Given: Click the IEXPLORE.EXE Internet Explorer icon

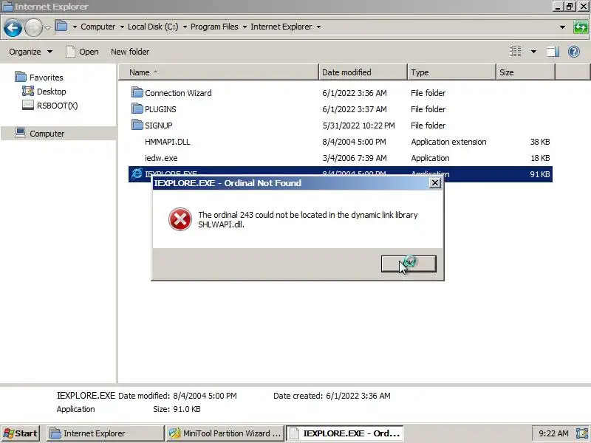Looking at the screenshot, I should [137, 174].
